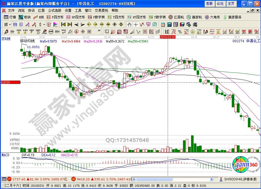Click the calendar icon in toolbar
Image resolution: width=261 pixels, height=189 pixels.
tap(163, 24)
